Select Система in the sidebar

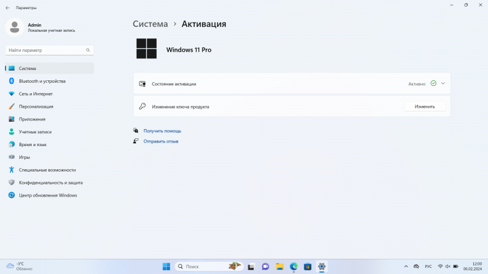coord(49,68)
